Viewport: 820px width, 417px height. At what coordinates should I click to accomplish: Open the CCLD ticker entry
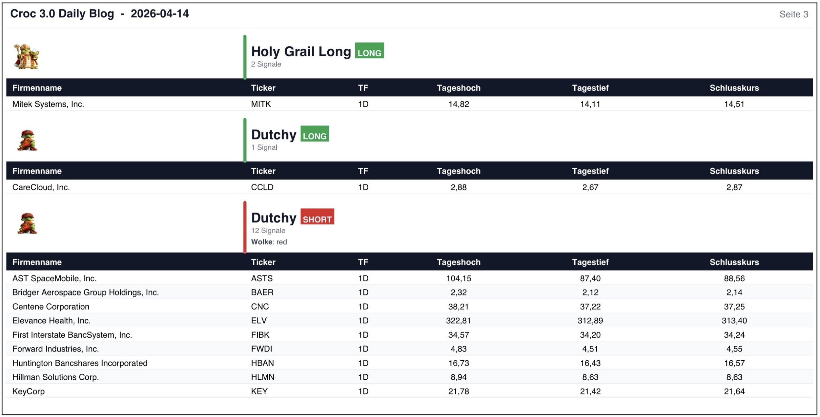[x=262, y=187]
